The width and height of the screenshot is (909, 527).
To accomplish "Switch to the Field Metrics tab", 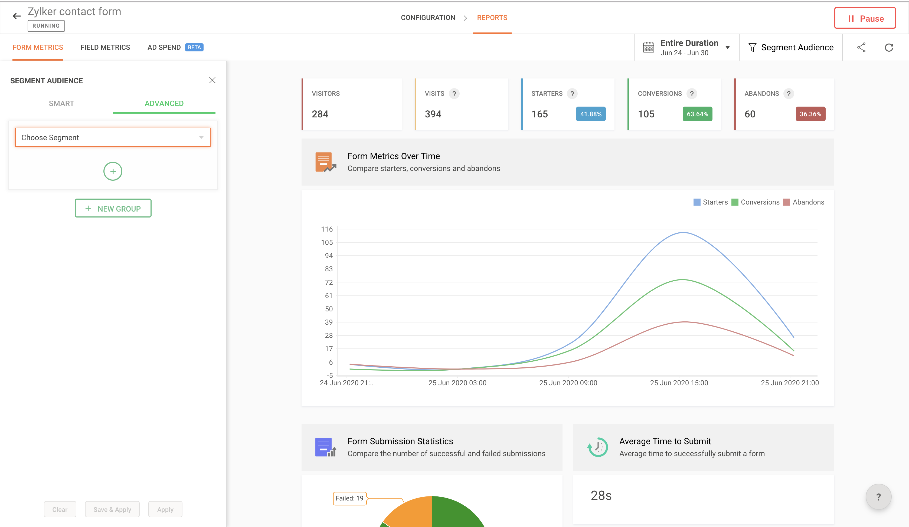I will pos(105,47).
